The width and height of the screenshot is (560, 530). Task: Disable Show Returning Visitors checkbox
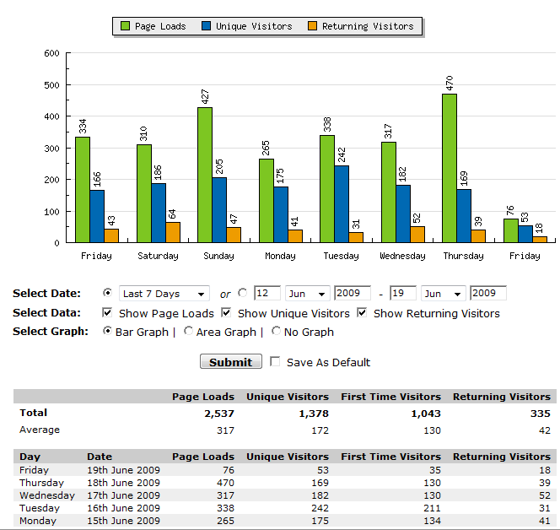coord(363,313)
